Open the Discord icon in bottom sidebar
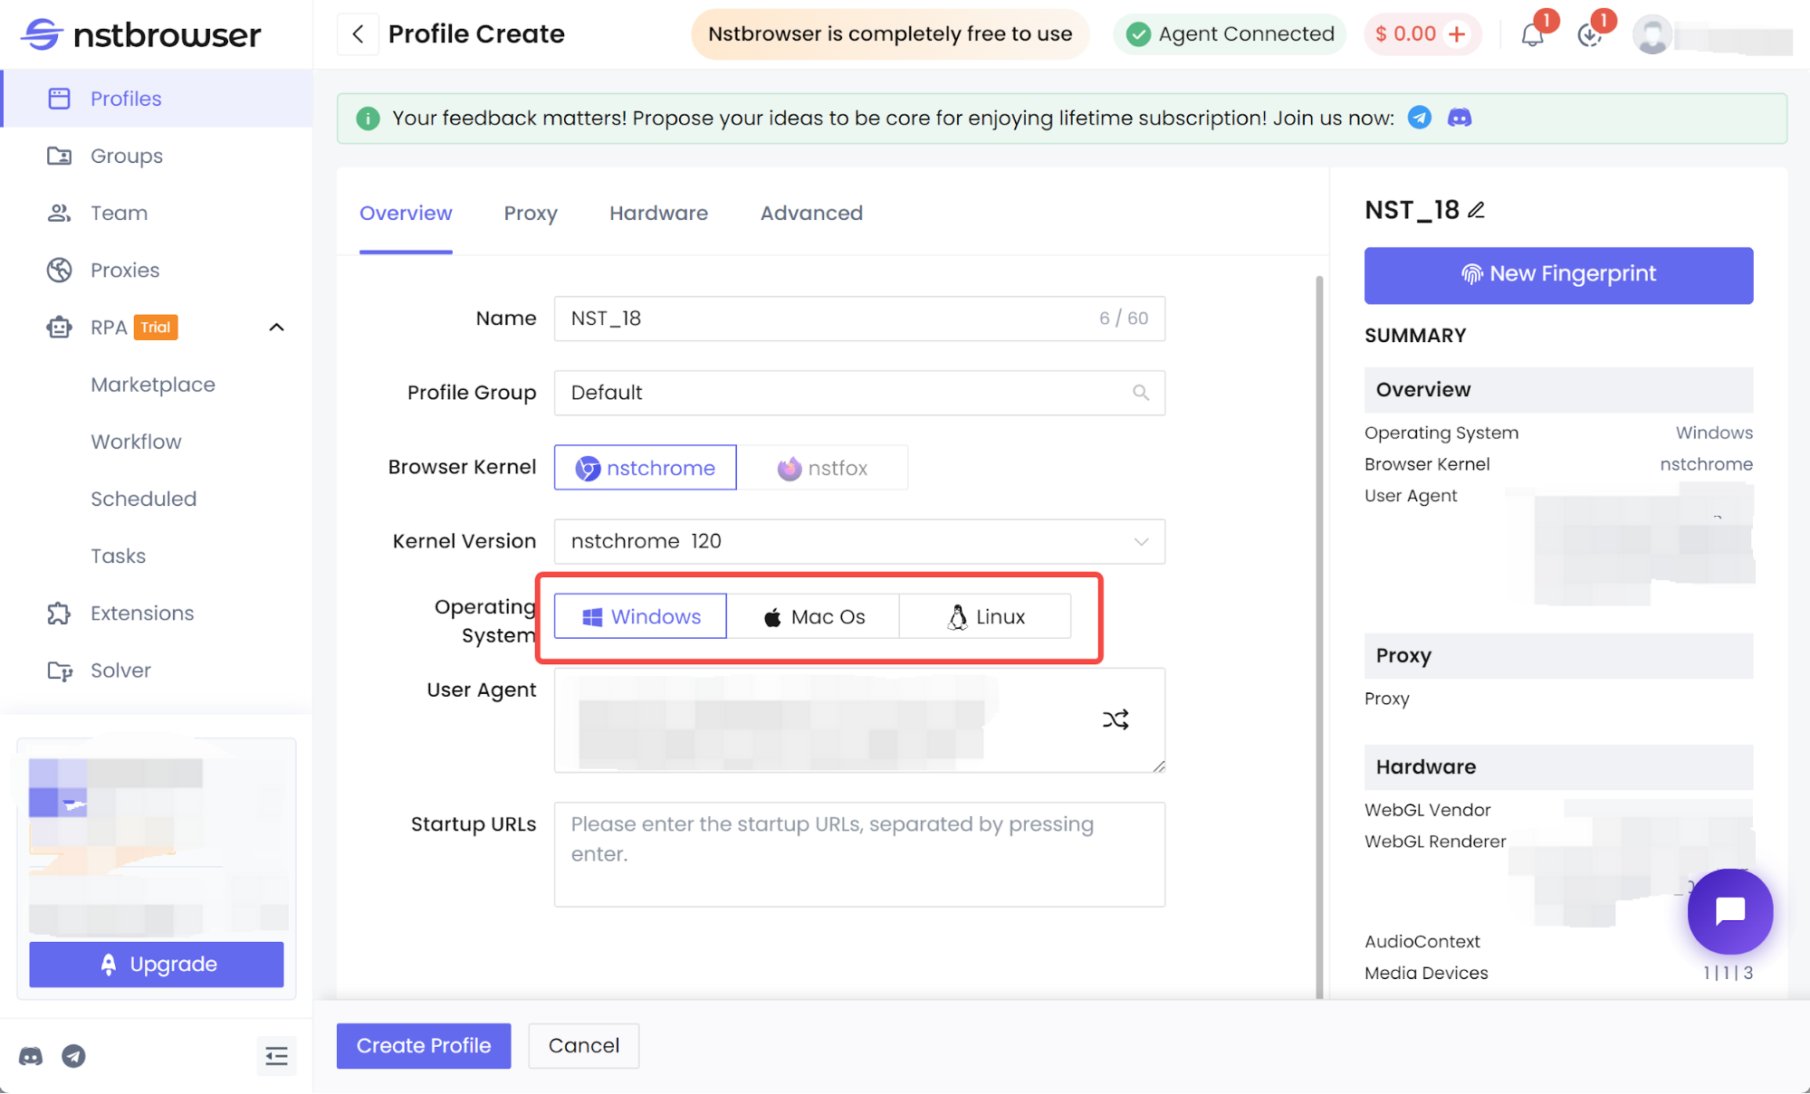 coord(31,1056)
